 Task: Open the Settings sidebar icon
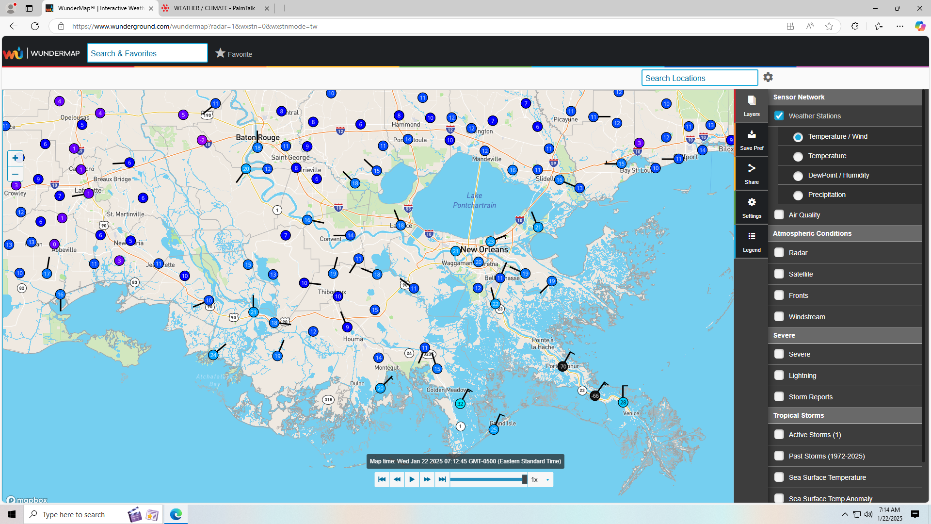click(752, 208)
